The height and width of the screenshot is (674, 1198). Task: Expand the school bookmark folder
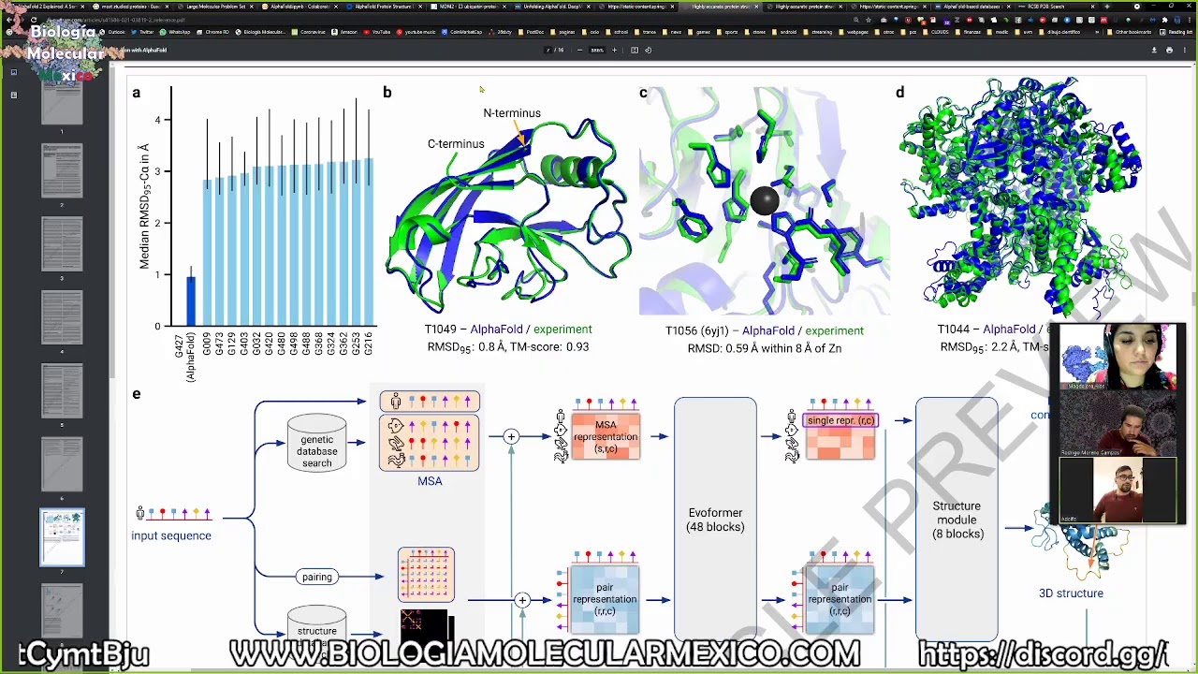click(616, 32)
